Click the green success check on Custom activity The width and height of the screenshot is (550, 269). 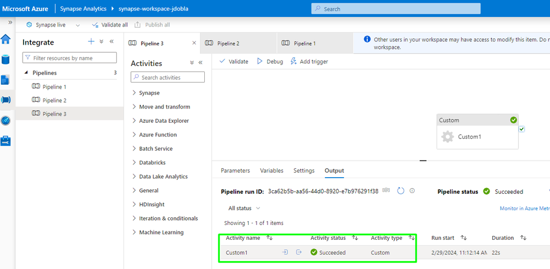(514, 120)
